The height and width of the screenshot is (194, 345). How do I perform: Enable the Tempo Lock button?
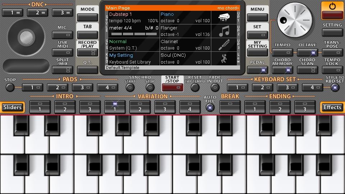[x=332, y=70]
